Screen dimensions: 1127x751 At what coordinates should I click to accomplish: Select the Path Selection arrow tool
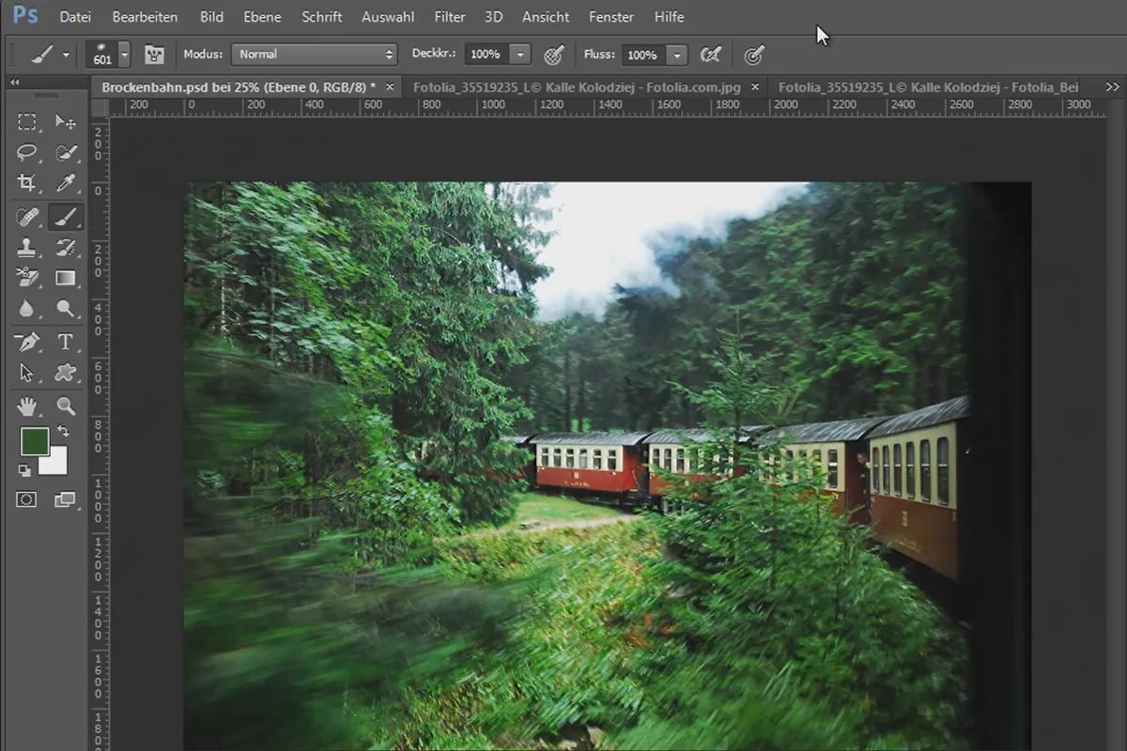coord(27,373)
